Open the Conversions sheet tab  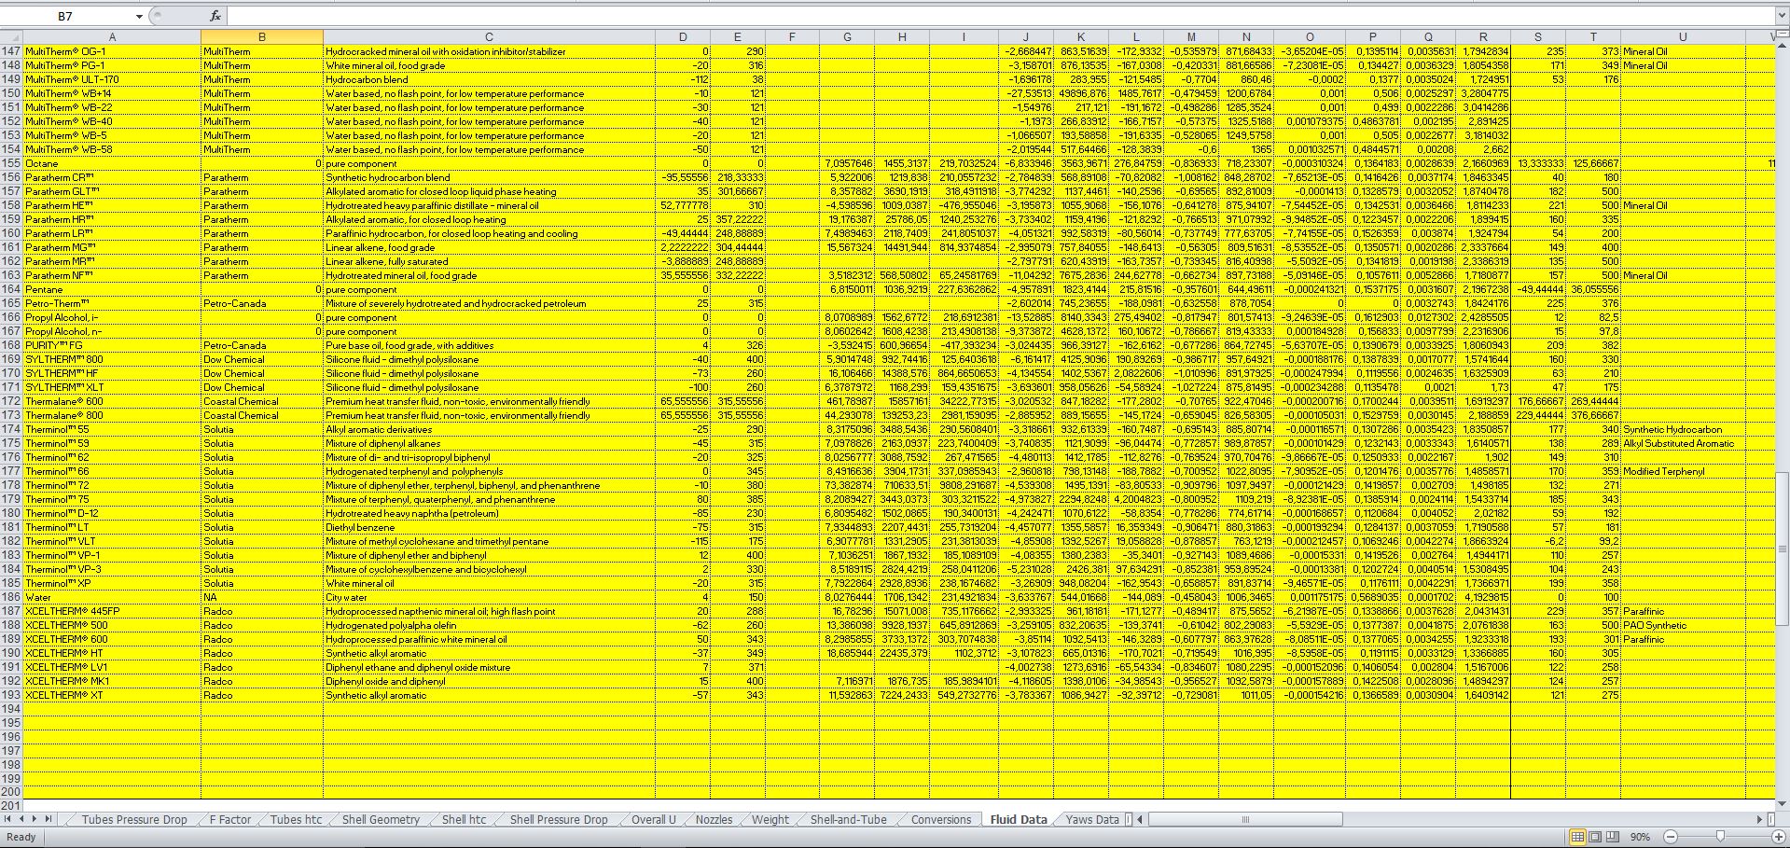[x=940, y=819]
